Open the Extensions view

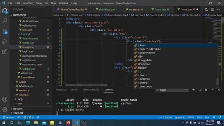point(5,51)
